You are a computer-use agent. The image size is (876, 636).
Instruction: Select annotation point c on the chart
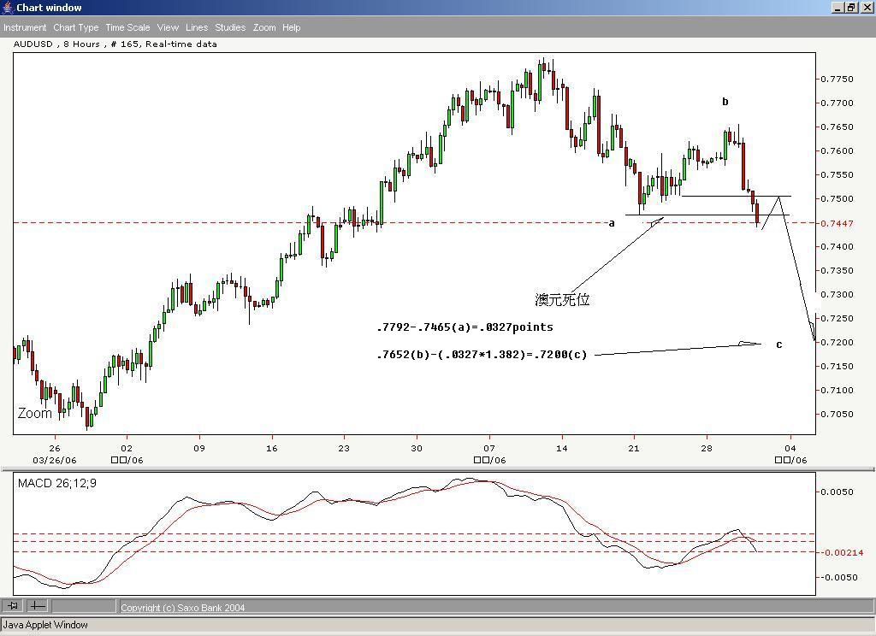(778, 345)
